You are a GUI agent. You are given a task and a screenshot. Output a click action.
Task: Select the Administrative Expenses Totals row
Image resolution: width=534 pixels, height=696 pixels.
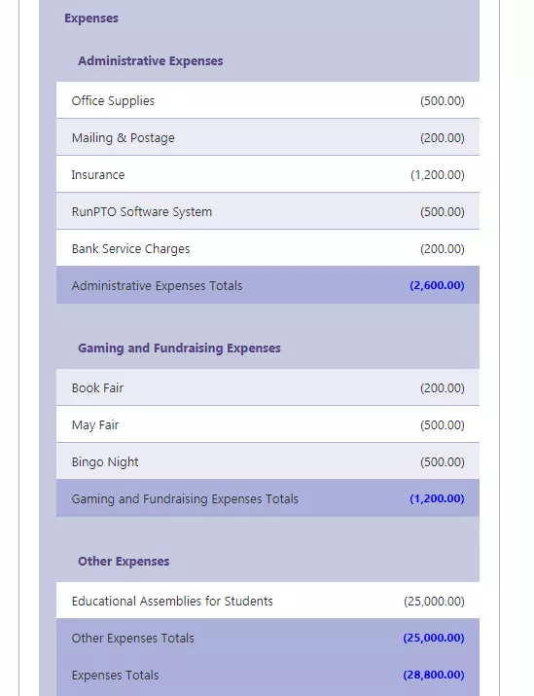coord(267,285)
